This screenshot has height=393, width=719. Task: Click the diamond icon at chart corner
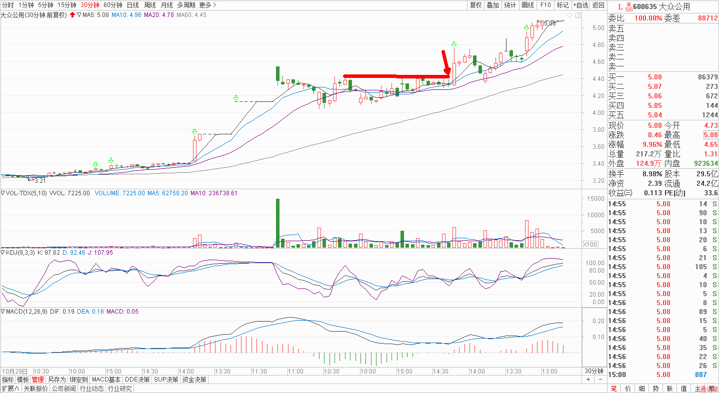(x=569, y=15)
